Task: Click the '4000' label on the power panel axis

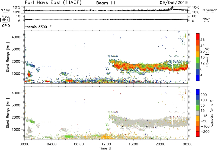Action: click(16, 37)
